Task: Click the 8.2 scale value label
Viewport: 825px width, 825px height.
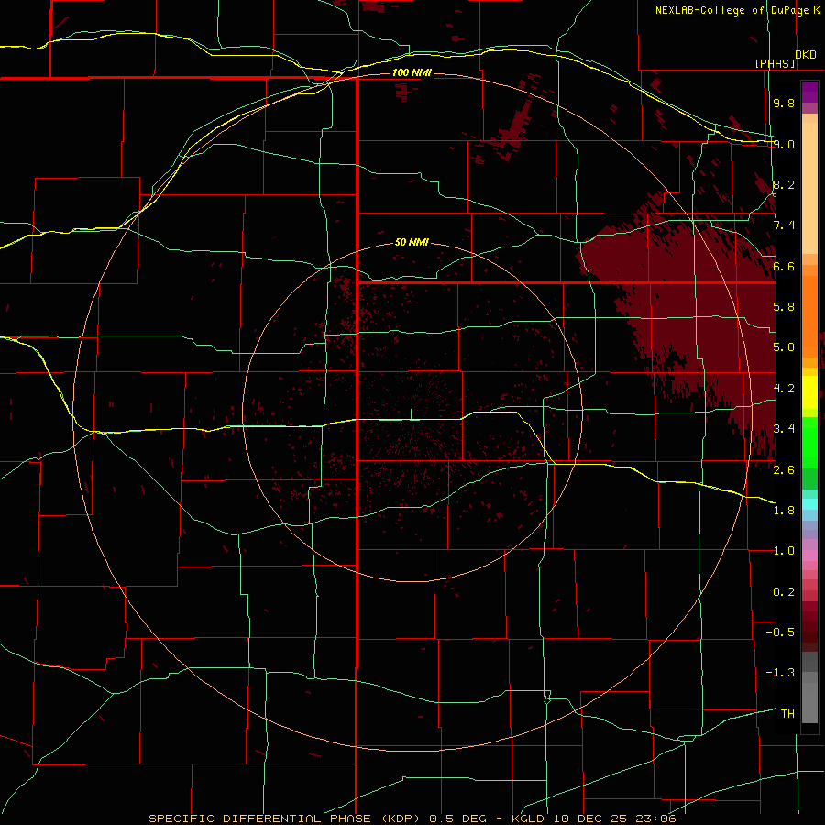Action: (x=784, y=184)
